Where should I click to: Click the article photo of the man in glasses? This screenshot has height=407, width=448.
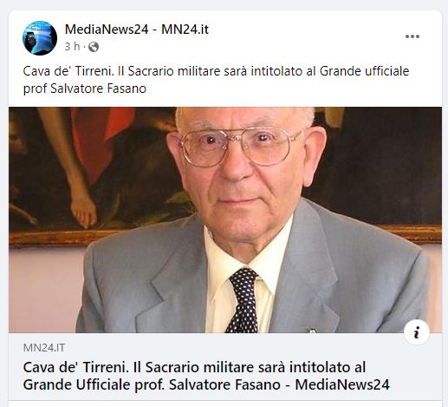225,220
